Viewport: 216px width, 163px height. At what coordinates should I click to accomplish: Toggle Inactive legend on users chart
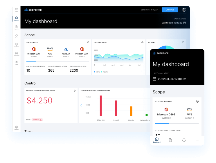105,72
